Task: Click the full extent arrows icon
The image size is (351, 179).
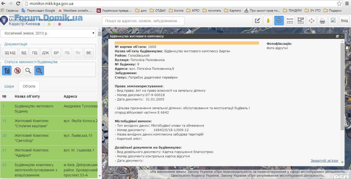Action: (x=312, y=21)
